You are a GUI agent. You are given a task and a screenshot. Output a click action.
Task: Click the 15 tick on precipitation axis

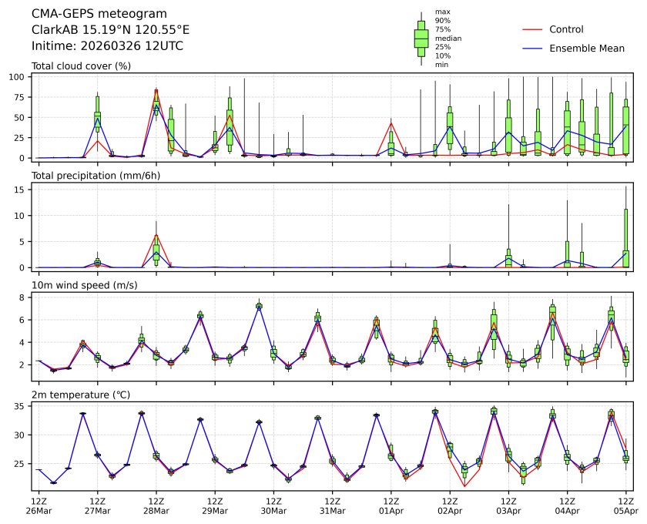tap(22, 190)
